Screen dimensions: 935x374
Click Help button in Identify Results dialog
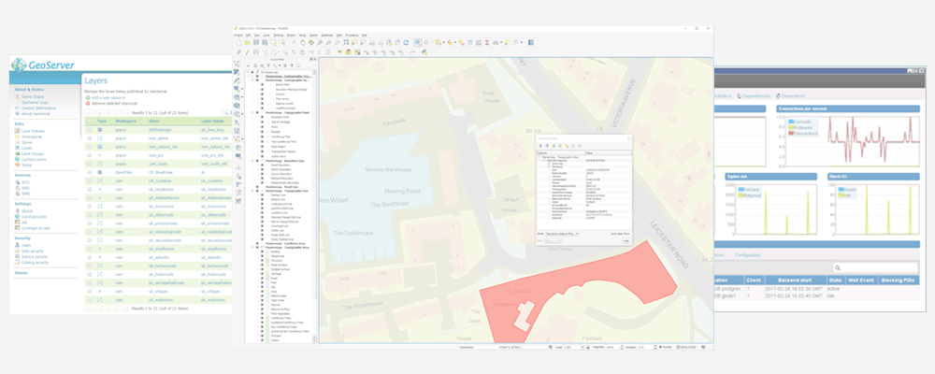pyautogui.click(x=626, y=241)
